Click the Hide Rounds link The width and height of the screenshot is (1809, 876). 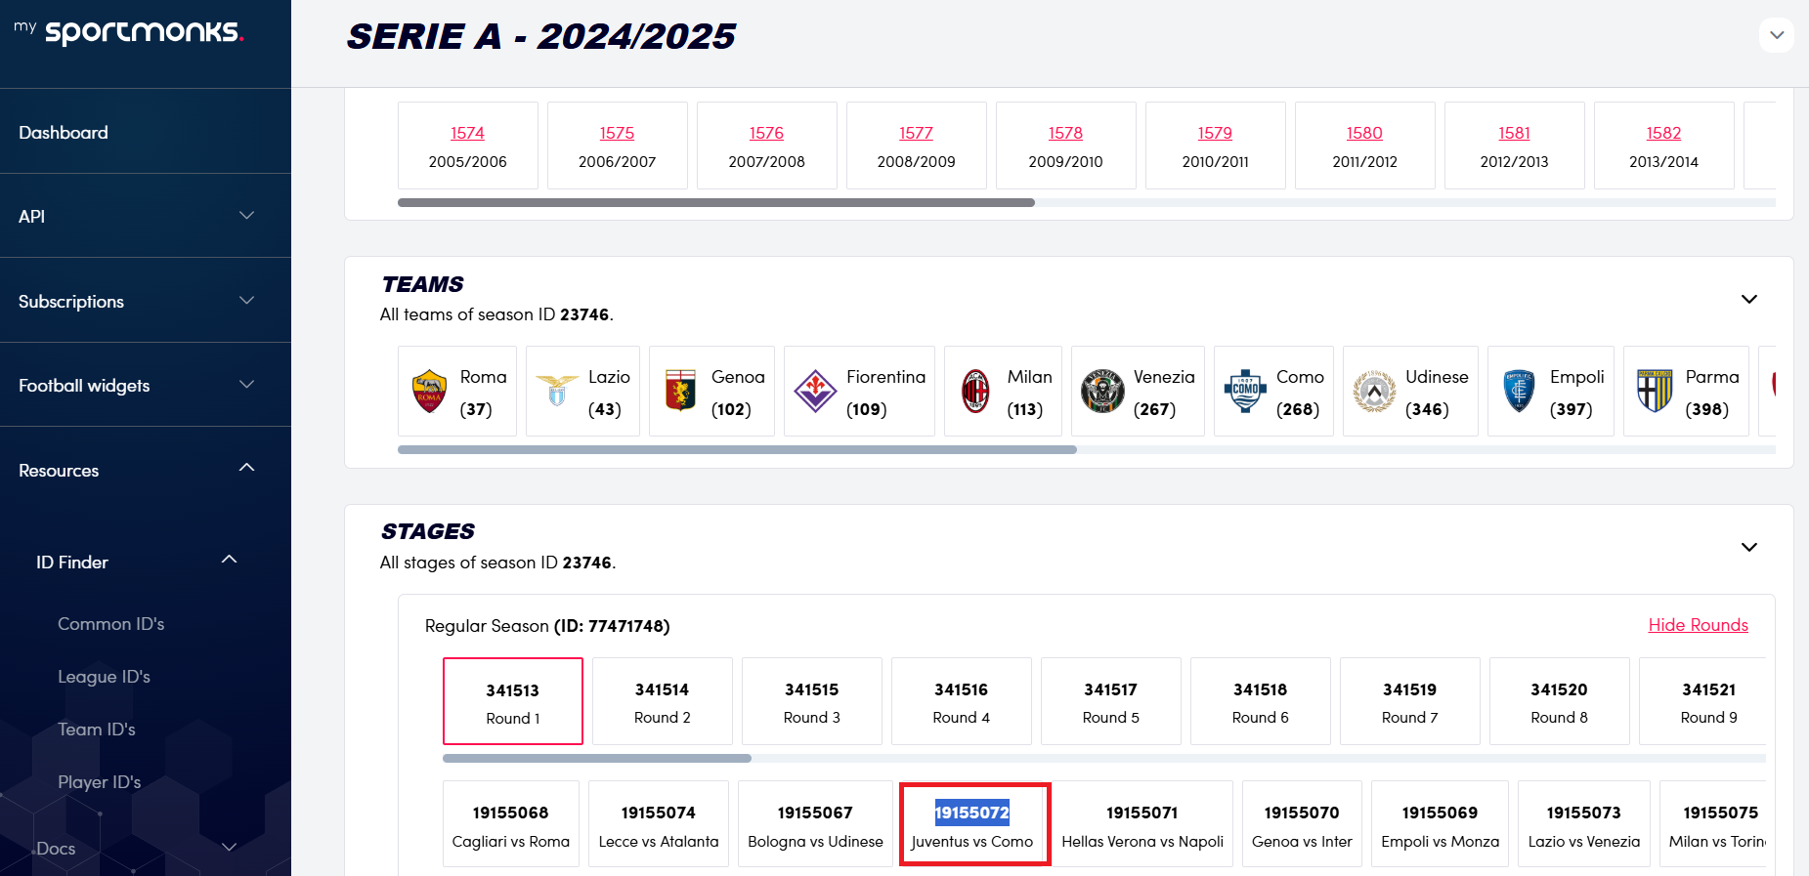click(x=1698, y=625)
